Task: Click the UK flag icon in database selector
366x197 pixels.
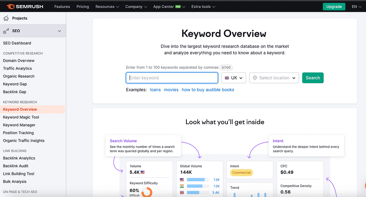Action: point(227,78)
